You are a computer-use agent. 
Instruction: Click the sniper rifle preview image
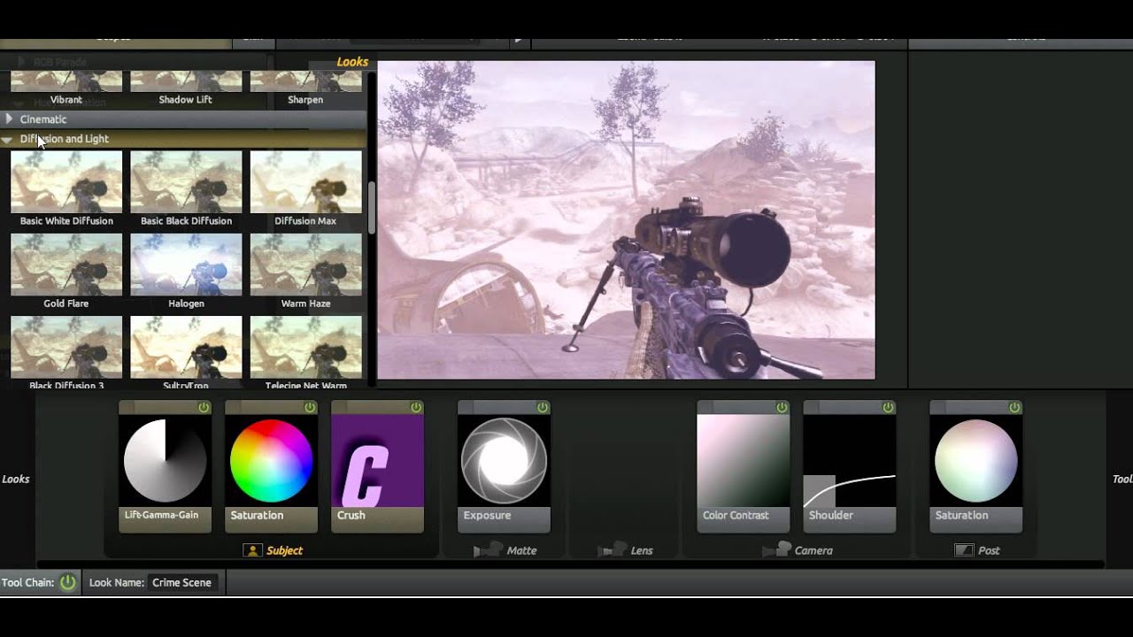[627, 220]
